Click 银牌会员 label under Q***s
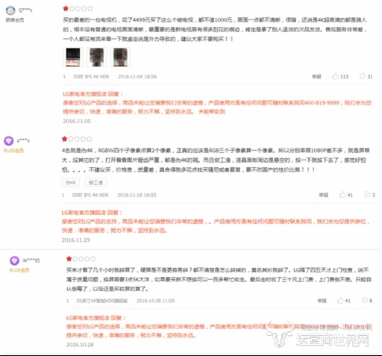The width and height of the screenshot is (382, 356). pyautogui.click(x=15, y=20)
